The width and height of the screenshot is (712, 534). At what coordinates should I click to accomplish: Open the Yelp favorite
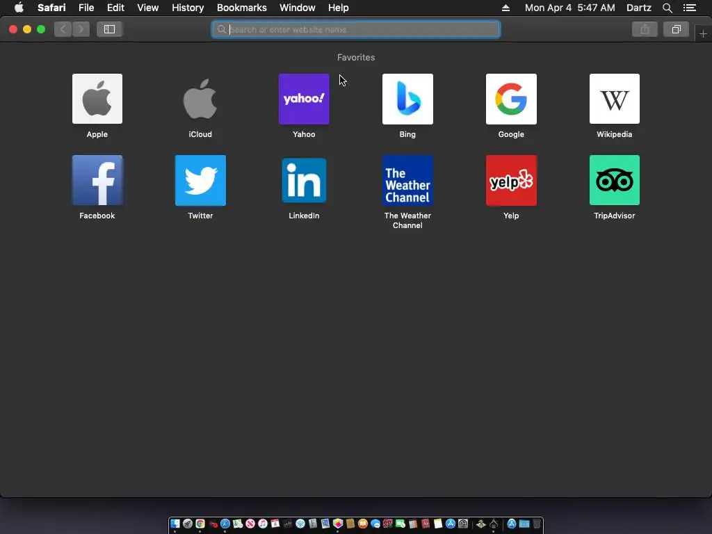point(511,180)
